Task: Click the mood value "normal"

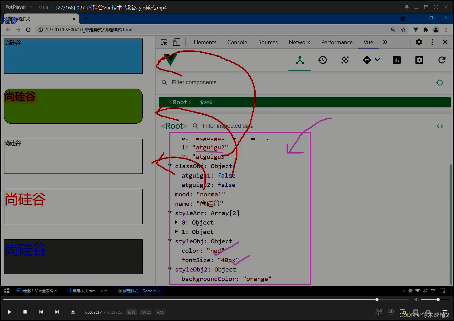Action: coord(211,194)
